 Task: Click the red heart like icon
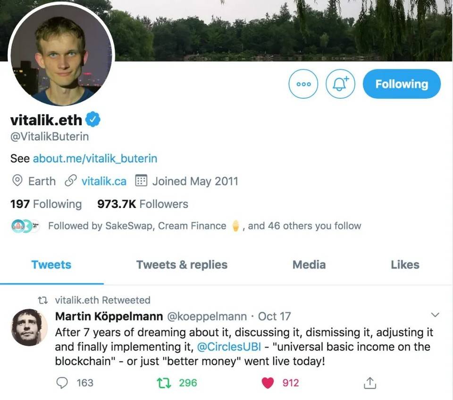tap(268, 383)
